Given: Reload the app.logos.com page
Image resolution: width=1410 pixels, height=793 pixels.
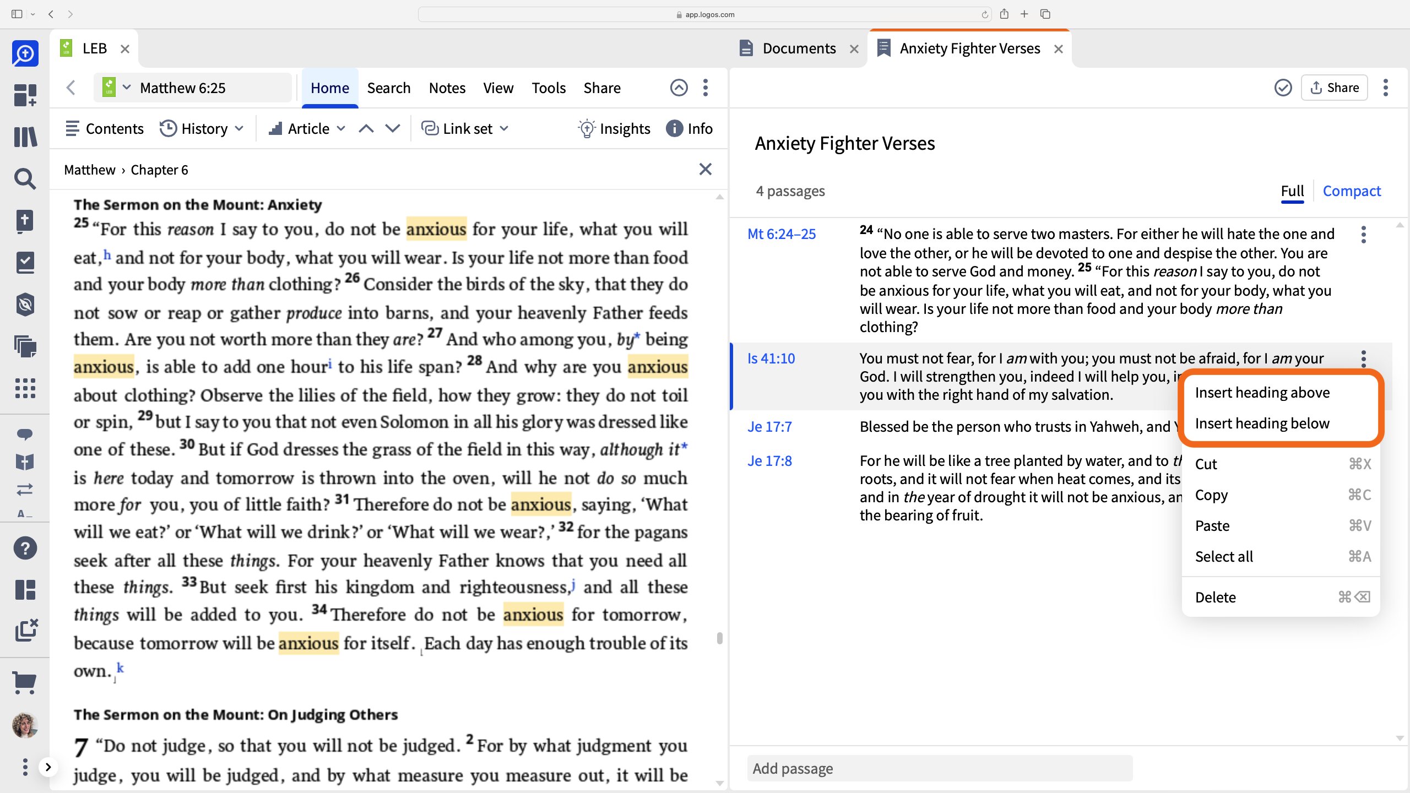Looking at the screenshot, I should pos(985,14).
